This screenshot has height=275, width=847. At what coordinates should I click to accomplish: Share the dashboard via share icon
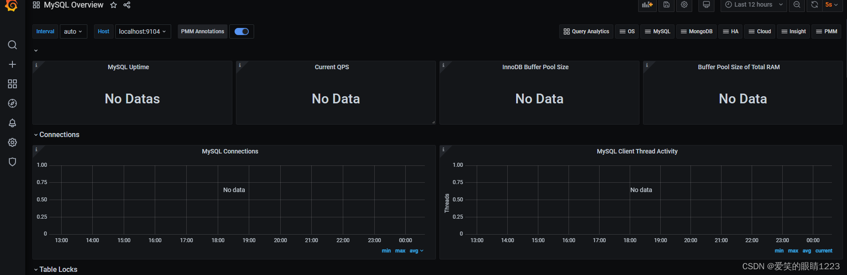pyautogui.click(x=127, y=5)
